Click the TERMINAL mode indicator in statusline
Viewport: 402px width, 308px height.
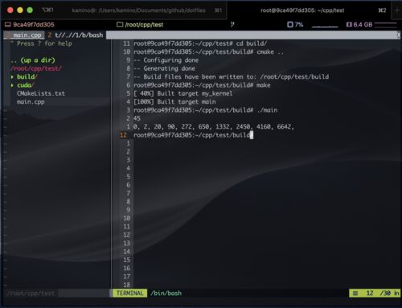point(129,293)
